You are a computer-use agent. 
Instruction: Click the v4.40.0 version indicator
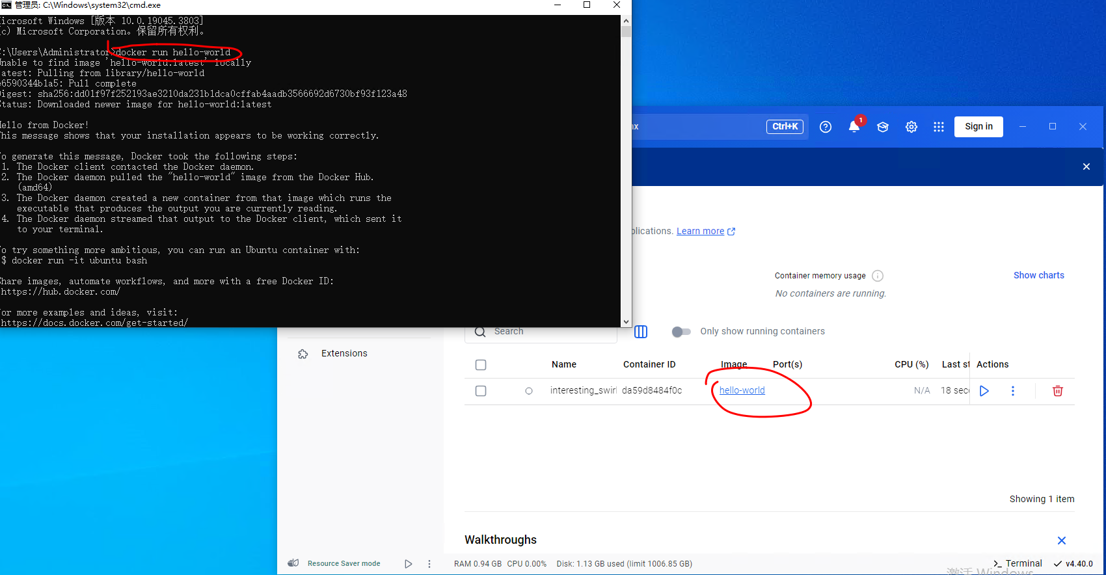(x=1074, y=564)
